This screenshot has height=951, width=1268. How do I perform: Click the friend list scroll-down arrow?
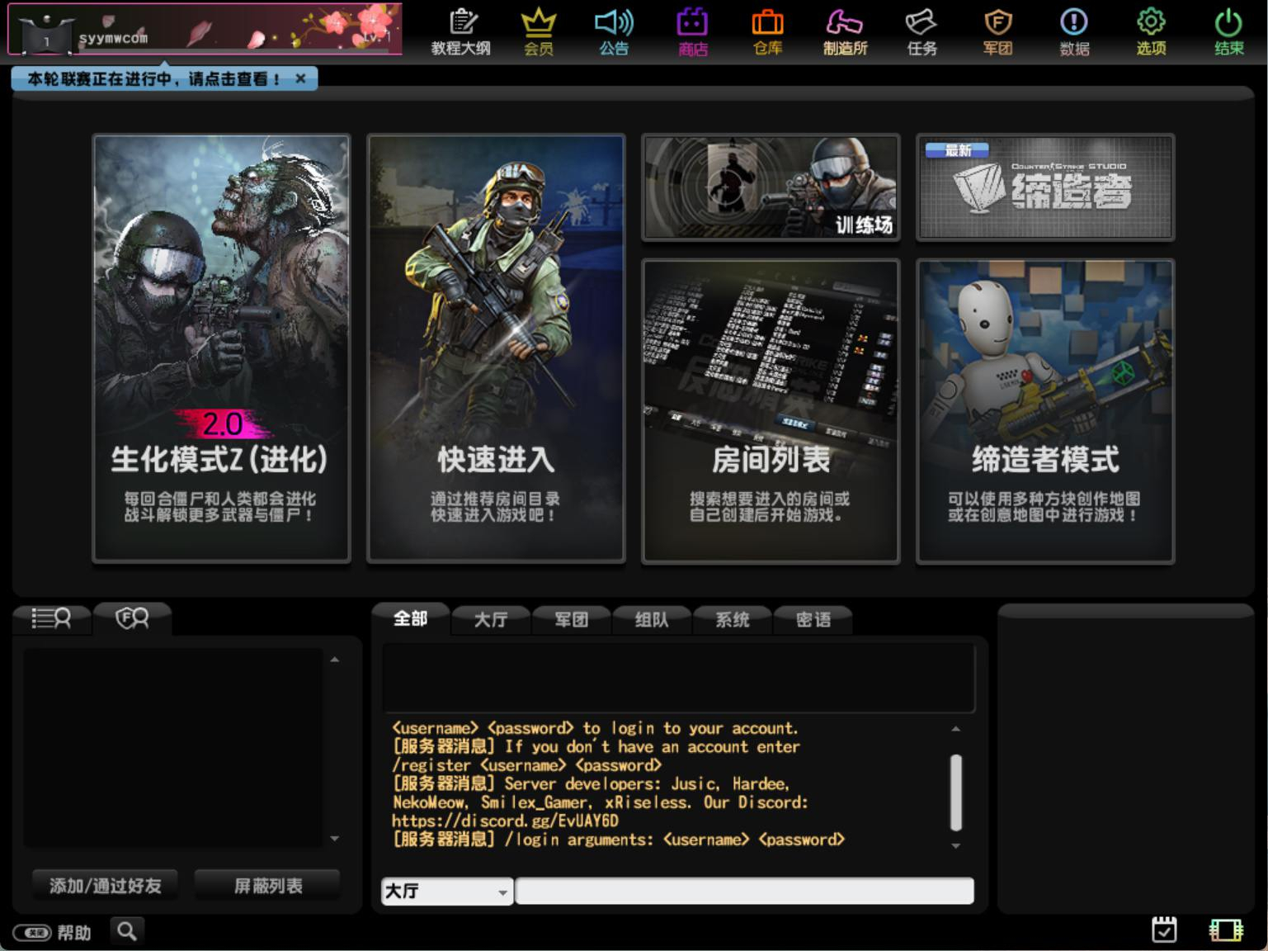(x=334, y=838)
